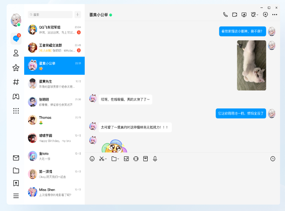The width and height of the screenshot is (285, 211).
Task: Click the screen share icon in header
Action: tap(244, 14)
